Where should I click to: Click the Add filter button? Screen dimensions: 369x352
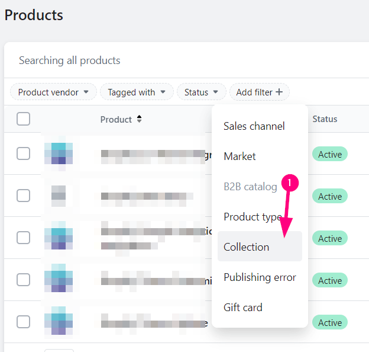pyautogui.click(x=259, y=92)
